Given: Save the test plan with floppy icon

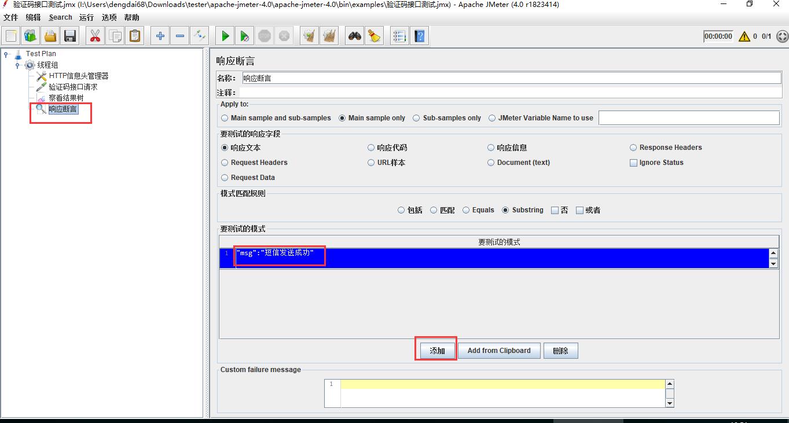Looking at the screenshot, I should [x=70, y=36].
